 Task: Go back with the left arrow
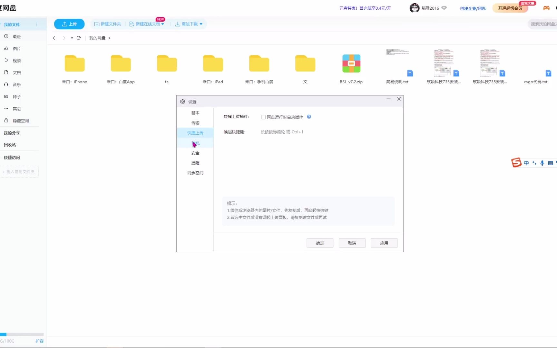point(54,38)
